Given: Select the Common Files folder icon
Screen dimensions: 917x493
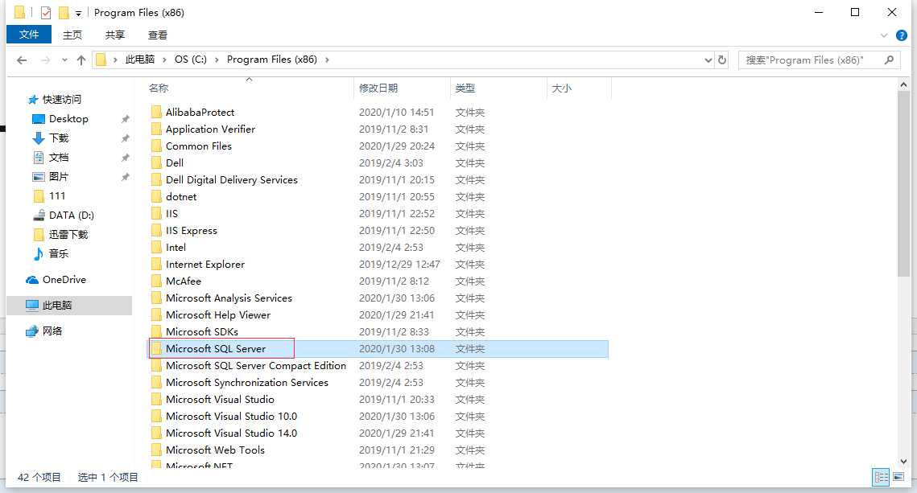Looking at the screenshot, I should click(156, 146).
